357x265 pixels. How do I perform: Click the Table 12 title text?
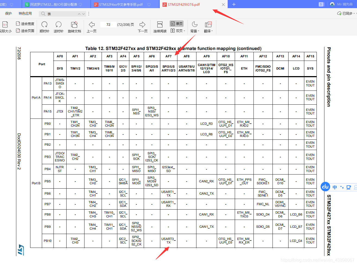pyautogui.click(x=173, y=48)
